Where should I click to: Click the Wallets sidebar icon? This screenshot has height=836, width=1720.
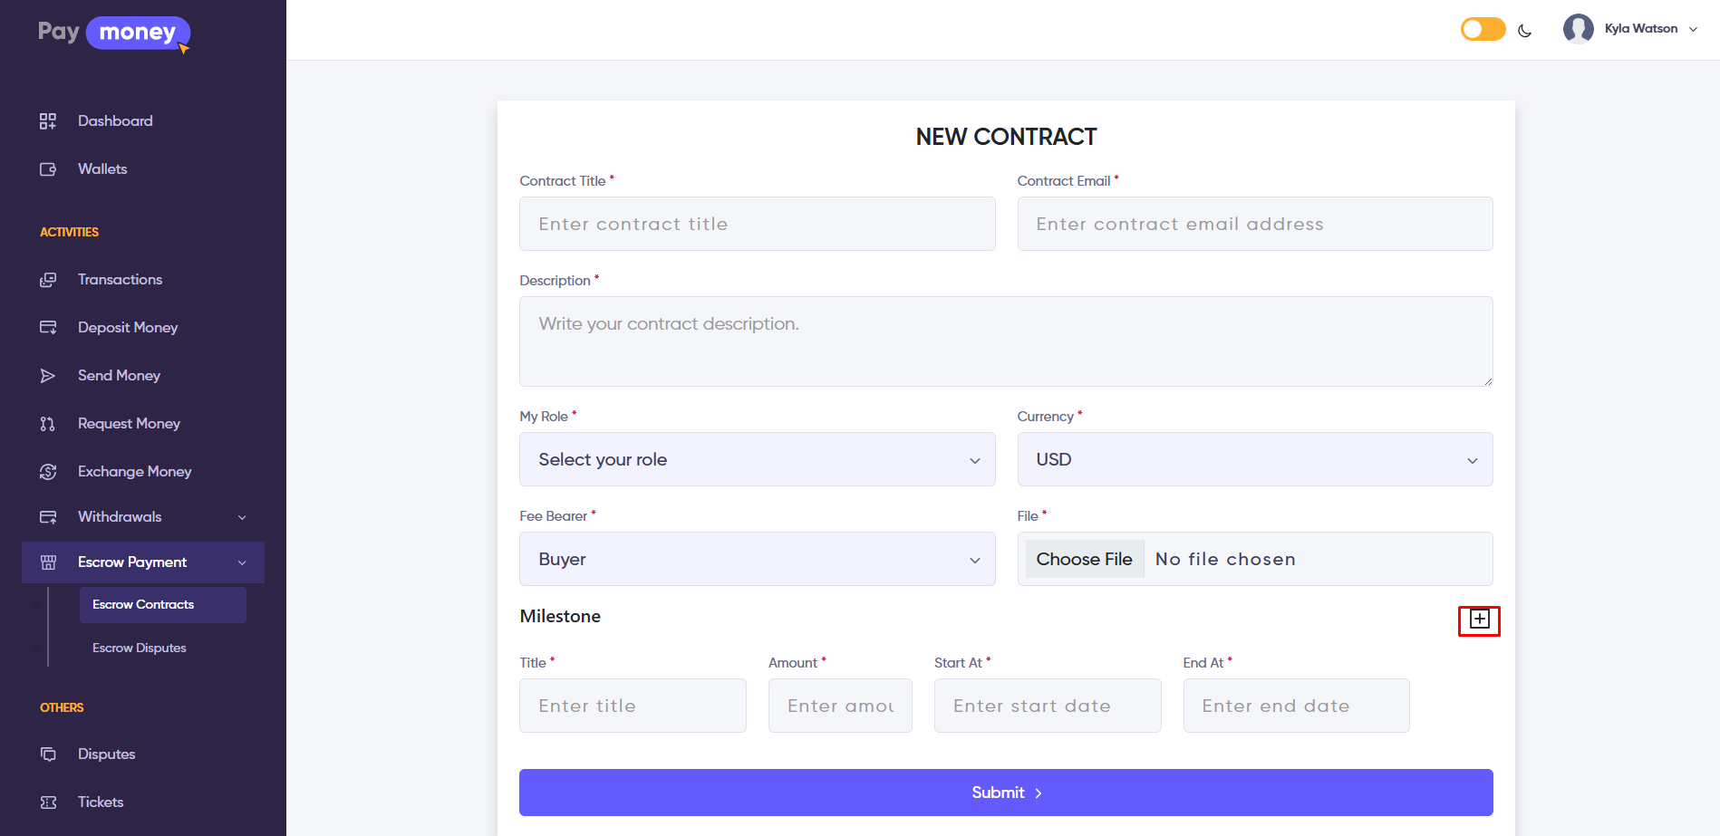tap(48, 169)
